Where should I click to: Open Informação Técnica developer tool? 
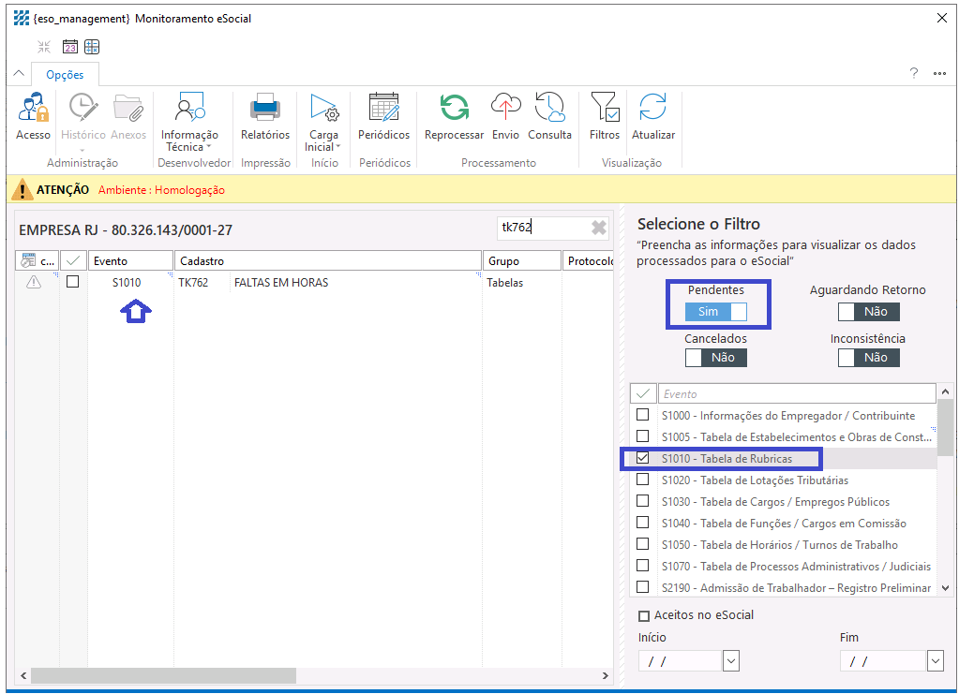coord(188,111)
